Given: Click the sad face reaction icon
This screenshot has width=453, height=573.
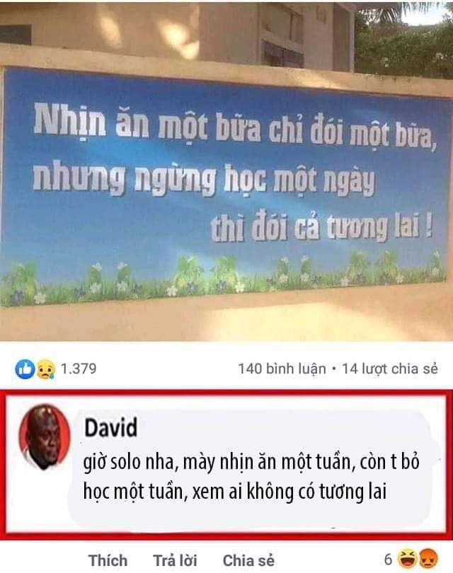Looking at the screenshot, I should [x=45, y=369].
